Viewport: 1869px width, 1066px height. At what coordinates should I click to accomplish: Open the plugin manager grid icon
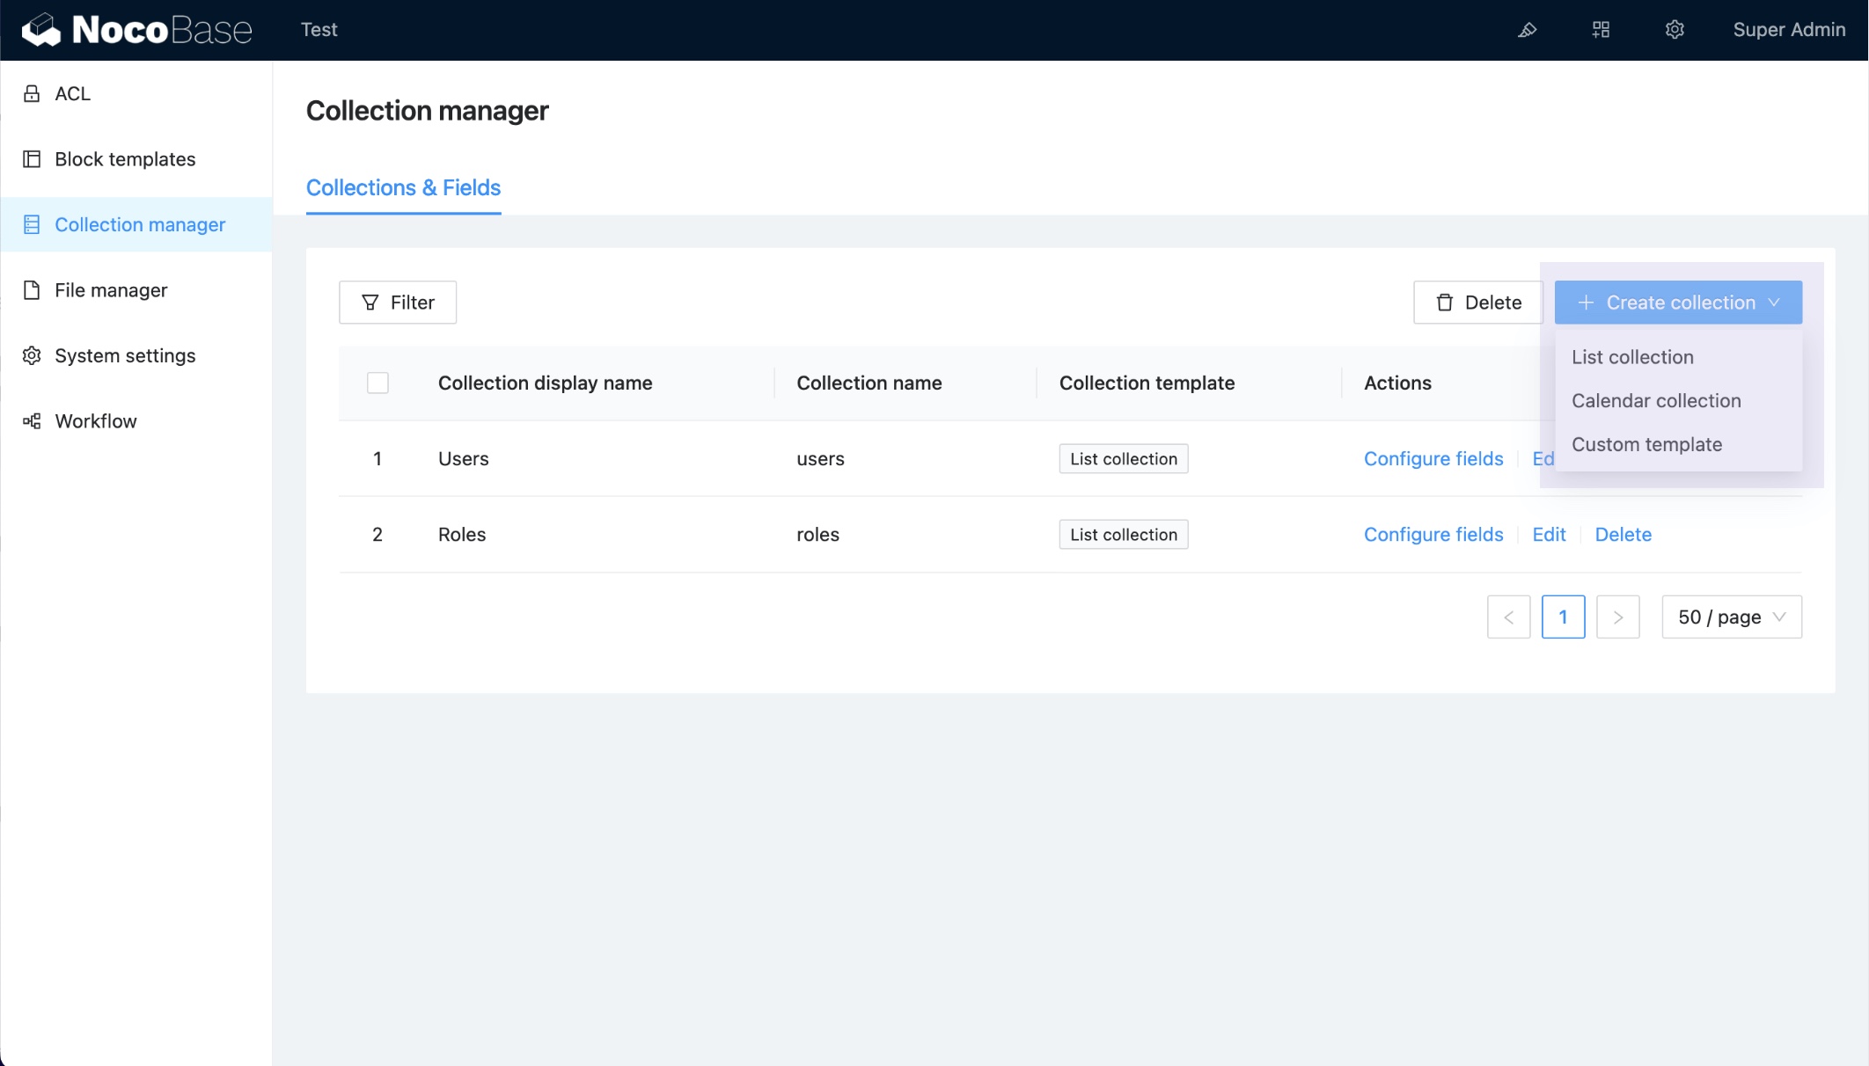pos(1601,30)
